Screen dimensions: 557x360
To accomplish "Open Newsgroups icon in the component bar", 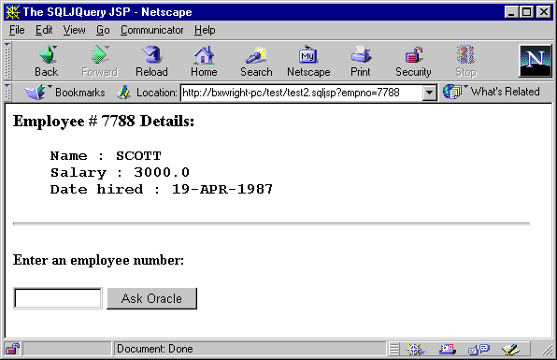I will pyautogui.click(x=478, y=349).
